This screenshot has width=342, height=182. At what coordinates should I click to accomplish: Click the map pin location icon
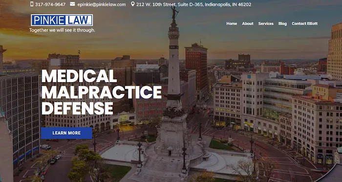(132, 4)
